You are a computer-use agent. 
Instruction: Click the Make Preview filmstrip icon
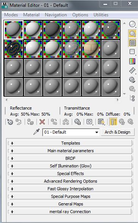point(132,70)
